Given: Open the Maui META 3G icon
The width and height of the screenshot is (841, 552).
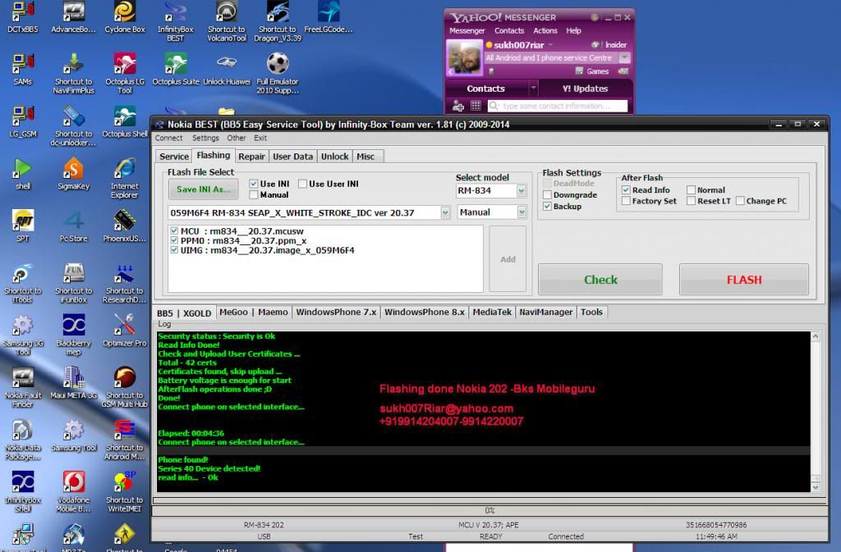Looking at the screenshot, I should pos(73,383).
